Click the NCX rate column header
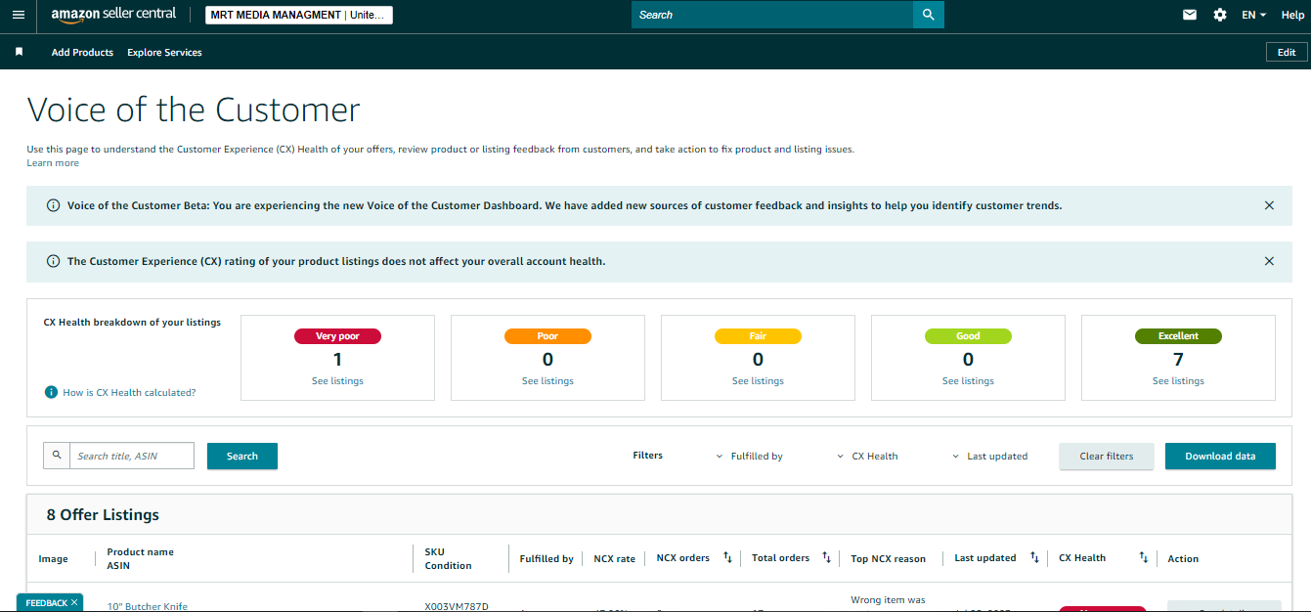This screenshot has height=612, width=1311. [x=614, y=558]
